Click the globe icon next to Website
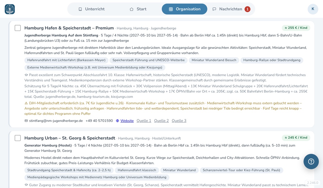 [x=117, y=121]
